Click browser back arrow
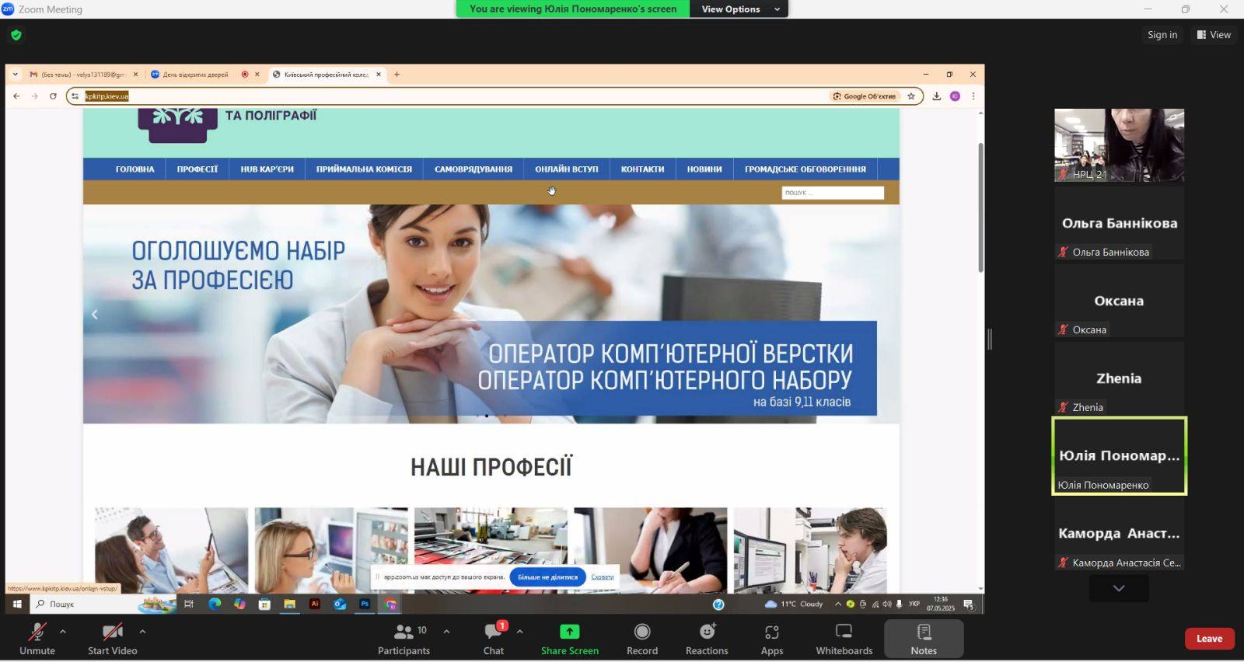 click(16, 96)
